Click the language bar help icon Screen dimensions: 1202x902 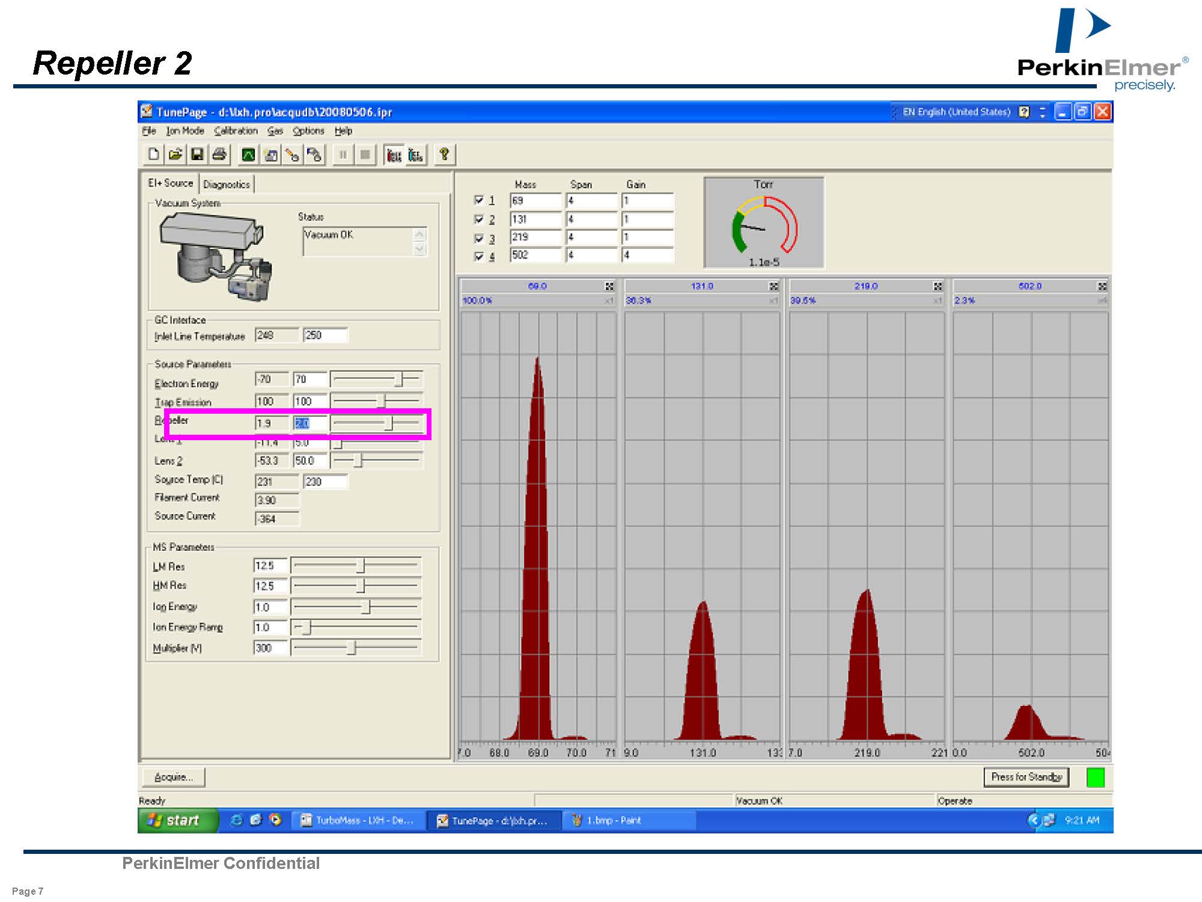[x=1025, y=112]
